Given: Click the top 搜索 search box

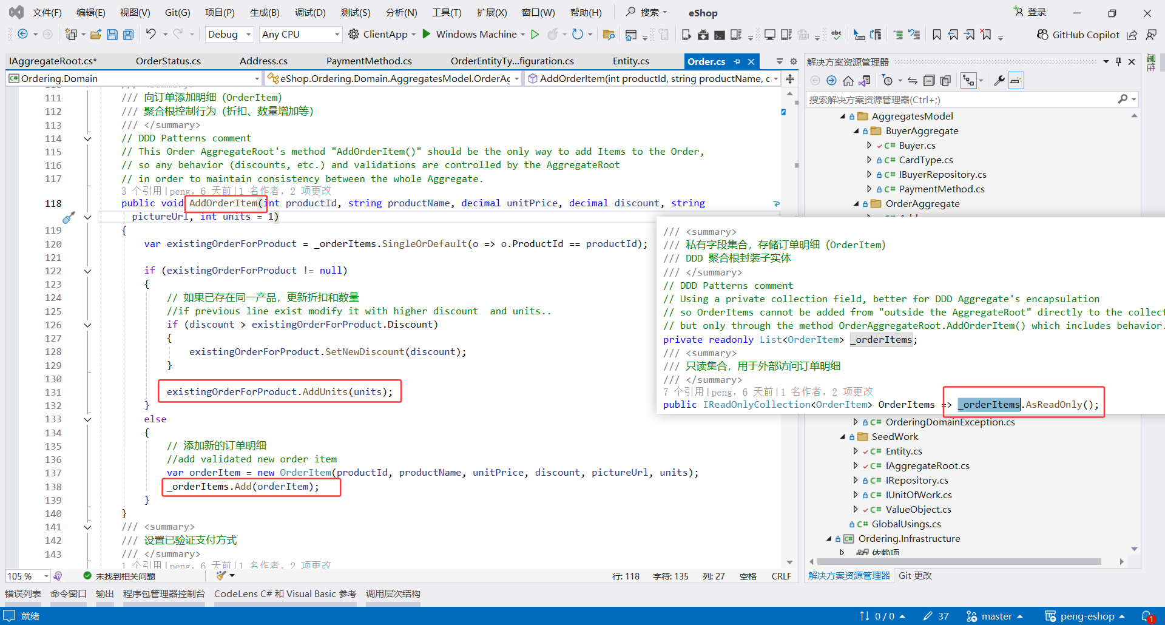Looking at the screenshot, I should click(646, 12).
